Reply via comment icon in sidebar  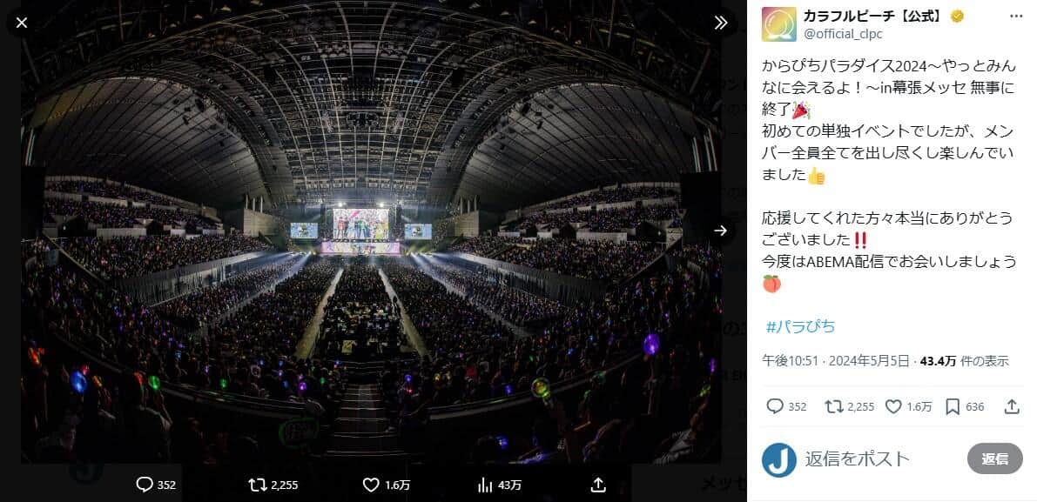coord(775,406)
